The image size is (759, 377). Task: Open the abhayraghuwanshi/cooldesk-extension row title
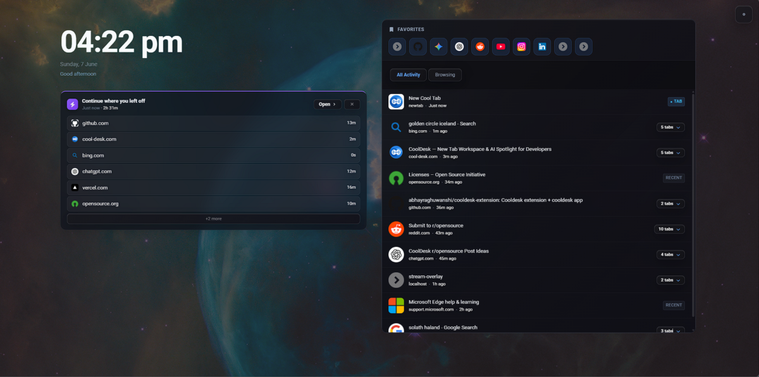pyautogui.click(x=495, y=200)
